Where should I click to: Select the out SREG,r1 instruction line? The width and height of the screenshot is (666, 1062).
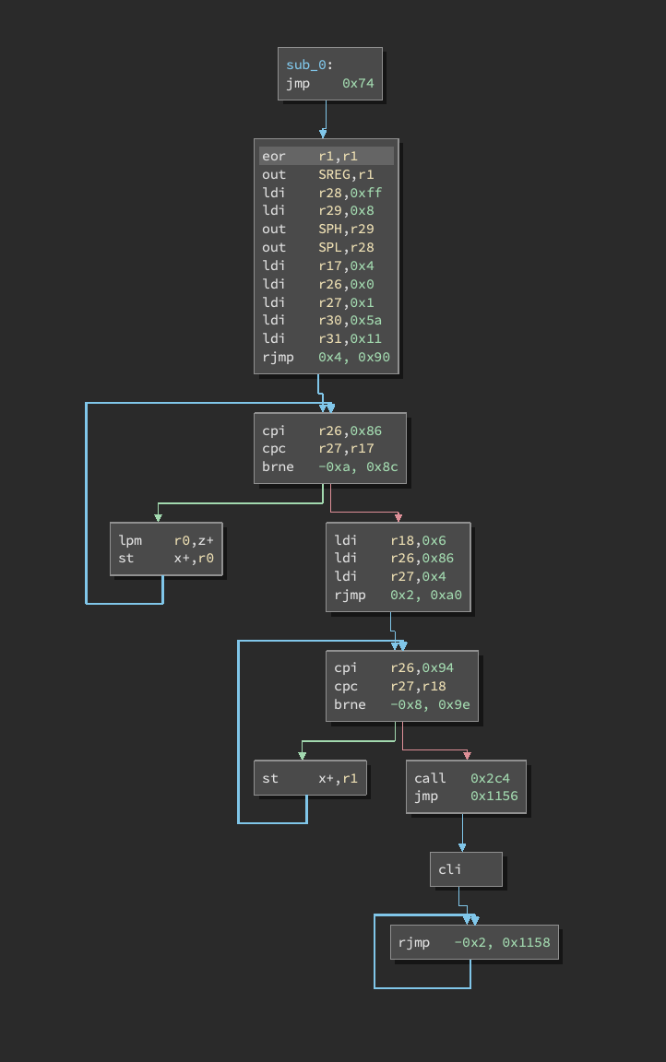[x=327, y=174]
